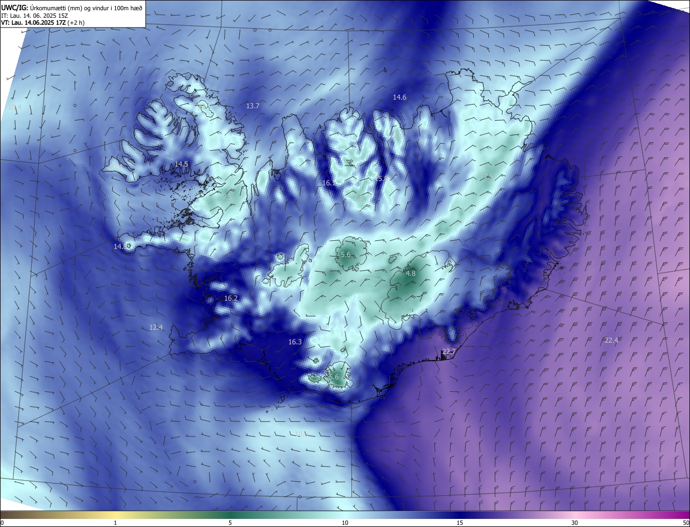The width and height of the screenshot is (690, 527).
Task: Click the 5.6 label on central Hofsjökull glacier
Action: [x=346, y=254]
